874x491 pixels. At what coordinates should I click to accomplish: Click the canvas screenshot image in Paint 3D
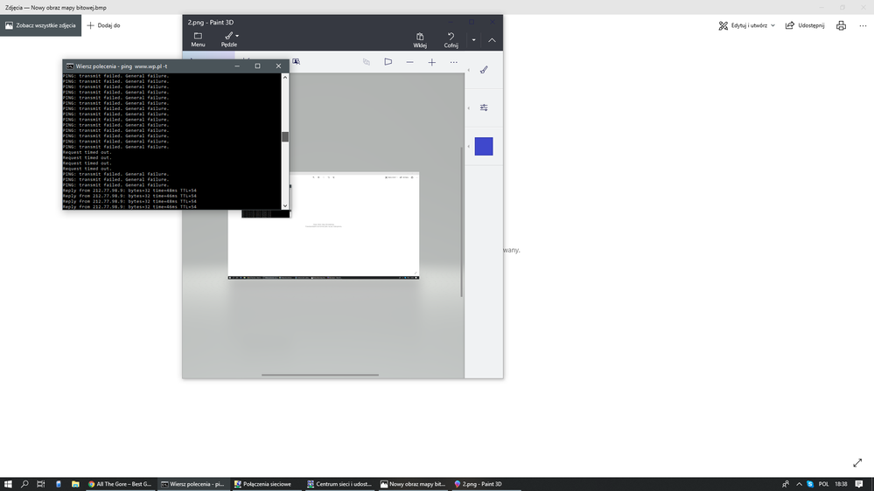pyautogui.click(x=324, y=225)
